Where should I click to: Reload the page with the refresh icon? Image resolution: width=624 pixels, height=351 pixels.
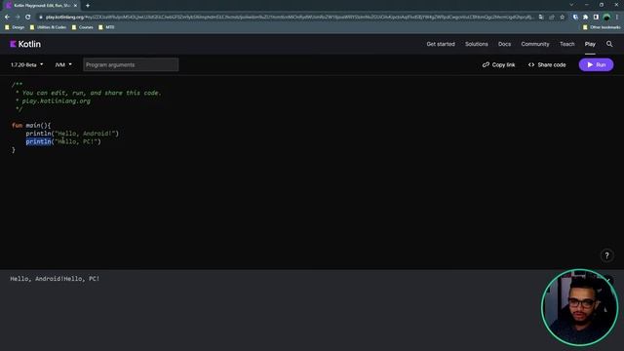28,18
